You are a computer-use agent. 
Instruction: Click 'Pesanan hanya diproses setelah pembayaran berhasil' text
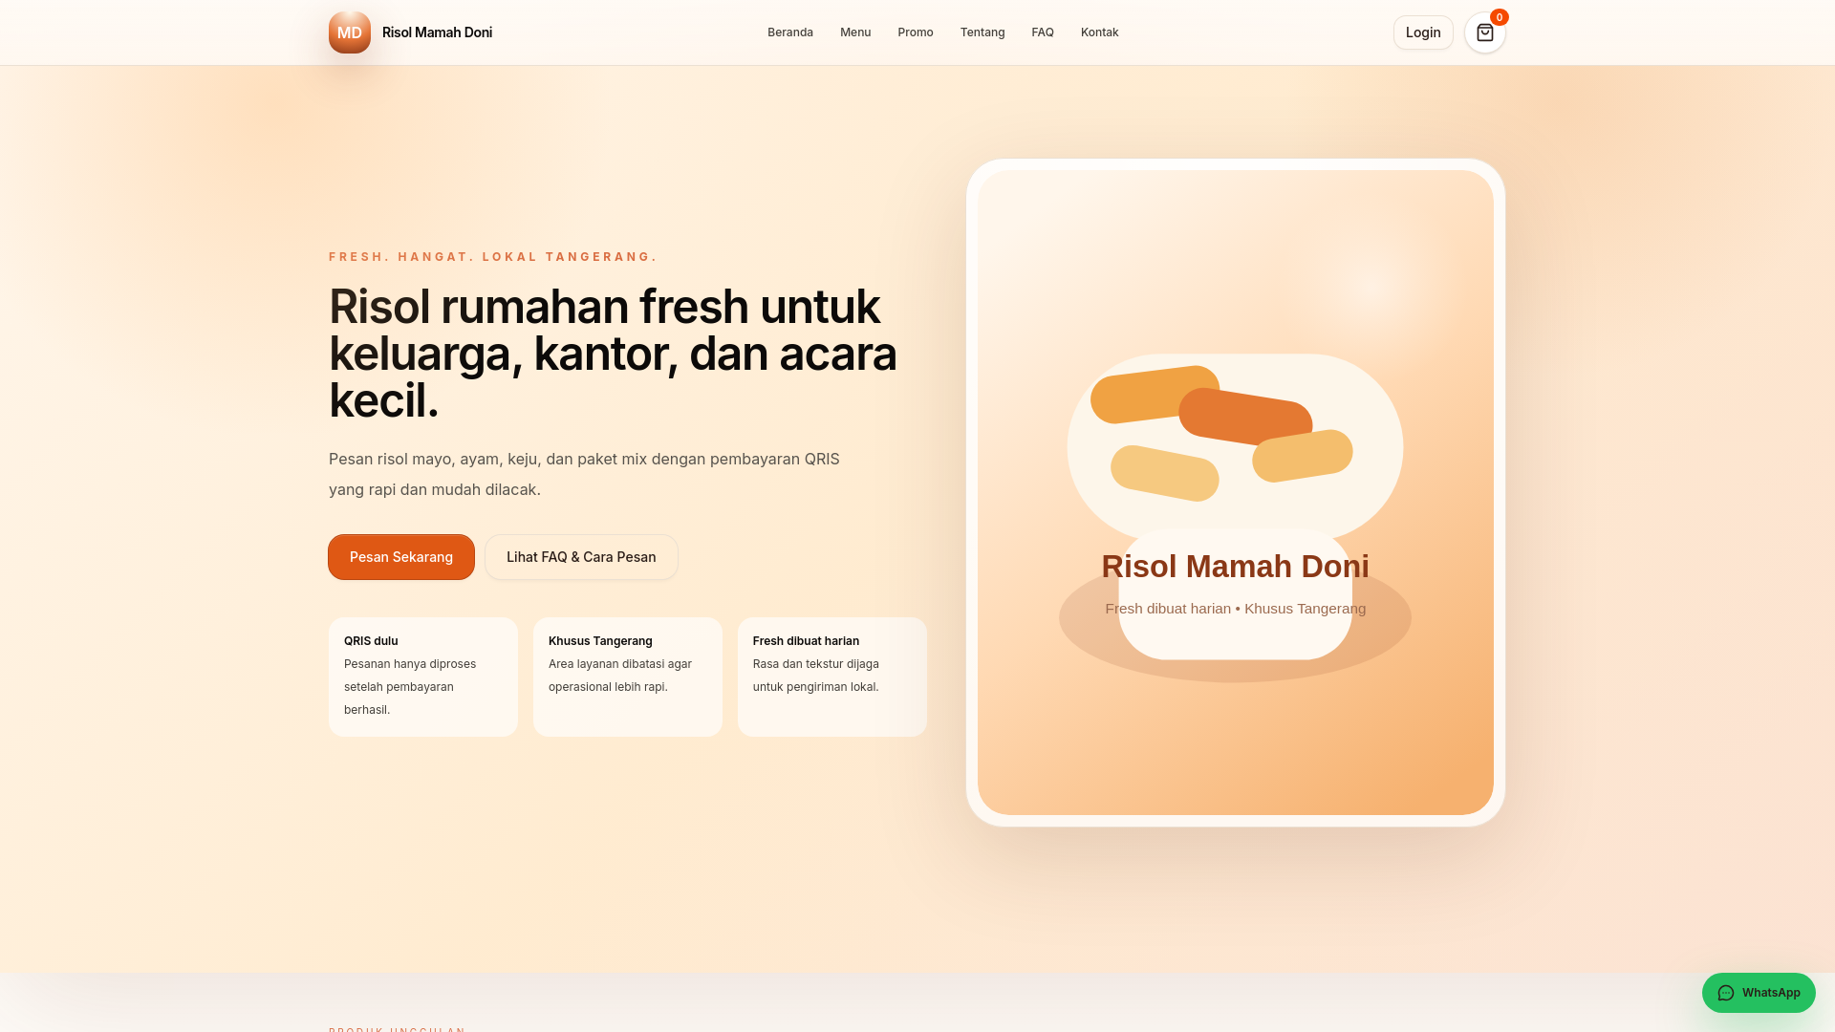pyautogui.click(x=410, y=687)
